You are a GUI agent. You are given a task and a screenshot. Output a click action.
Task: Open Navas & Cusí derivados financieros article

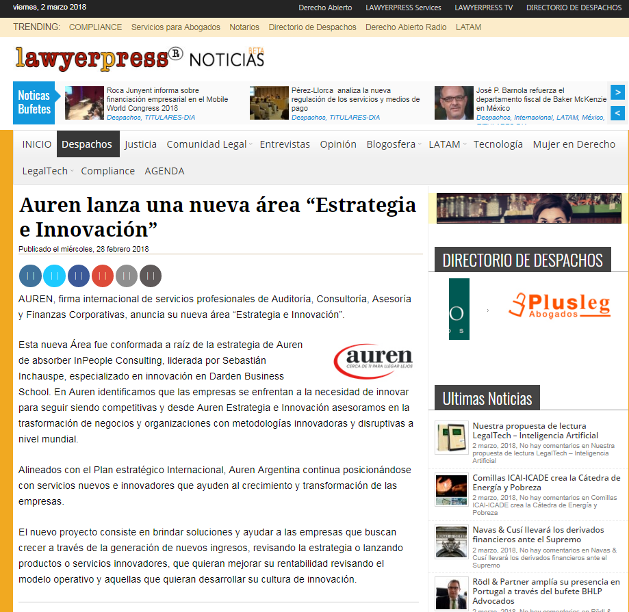pyautogui.click(x=538, y=535)
